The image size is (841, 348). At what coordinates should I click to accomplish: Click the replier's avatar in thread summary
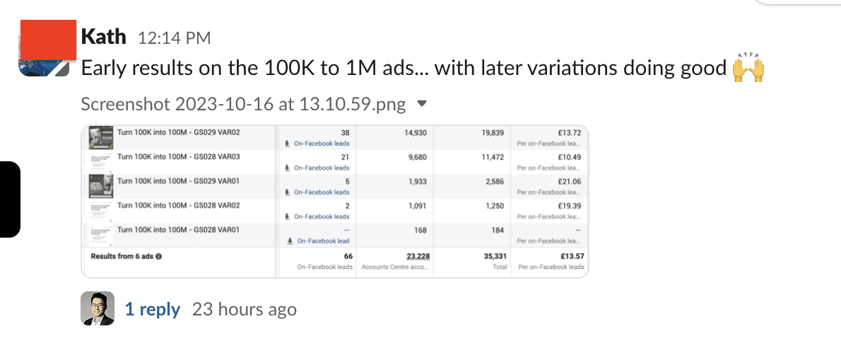click(98, 308)
